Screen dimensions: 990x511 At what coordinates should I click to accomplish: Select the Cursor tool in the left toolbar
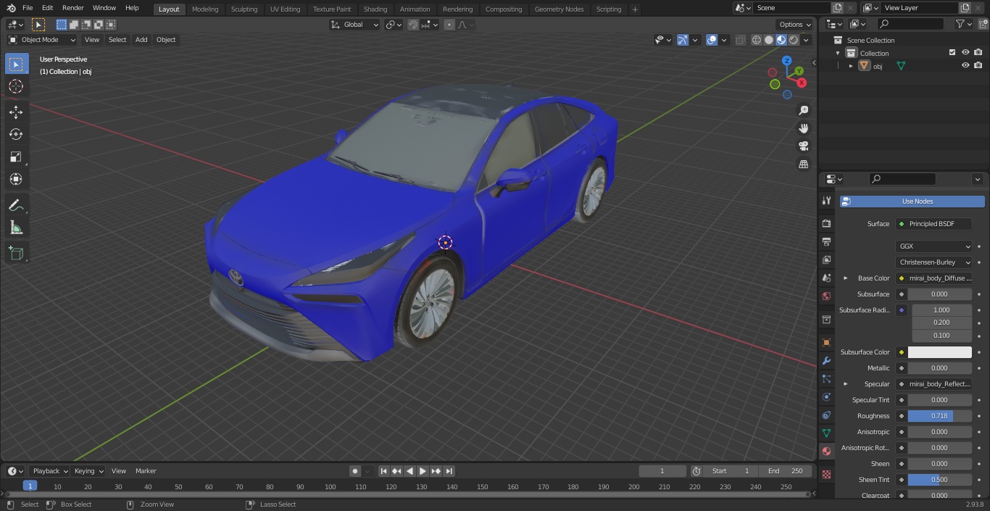tap(16, 86)
